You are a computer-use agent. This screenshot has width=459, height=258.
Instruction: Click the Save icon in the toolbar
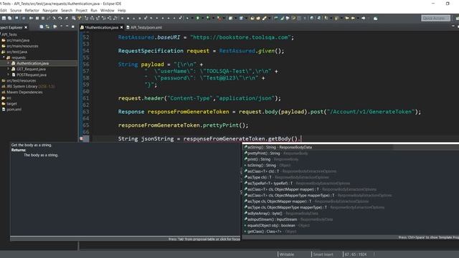[4, 18]
